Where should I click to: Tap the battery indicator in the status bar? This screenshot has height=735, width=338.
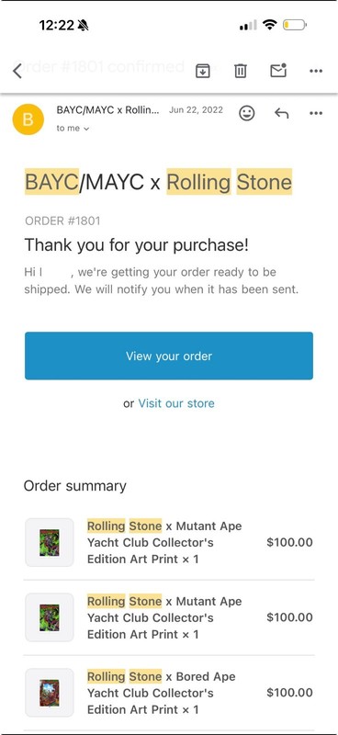[295, 25]
